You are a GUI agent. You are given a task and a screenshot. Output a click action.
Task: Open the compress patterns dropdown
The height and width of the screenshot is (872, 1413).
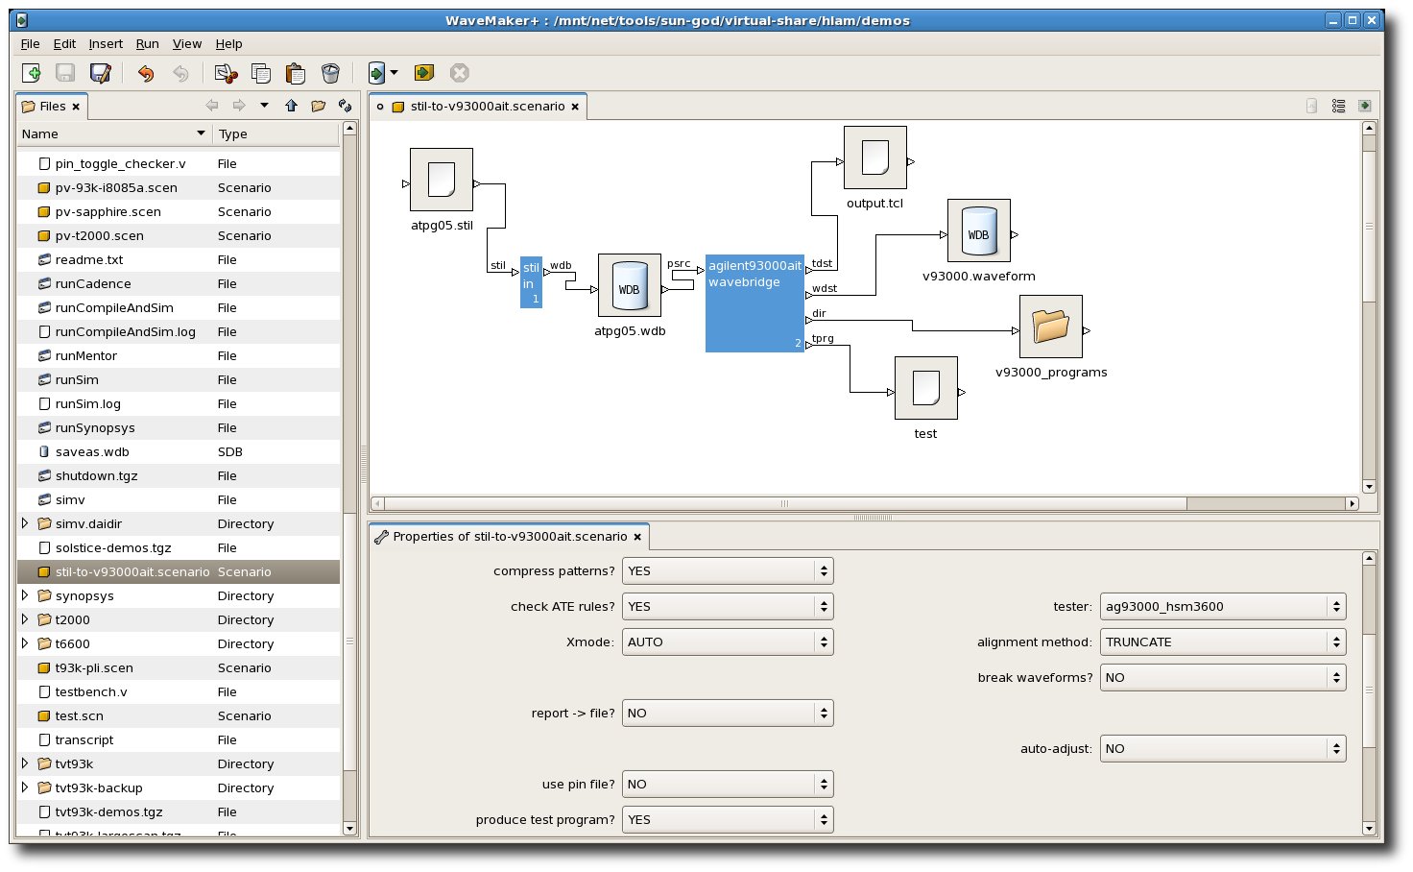[727, 570]
